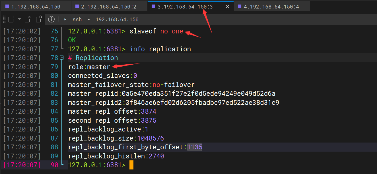Click the purple icon on tab 2
The image size is (377, 174).
(77, 6)
